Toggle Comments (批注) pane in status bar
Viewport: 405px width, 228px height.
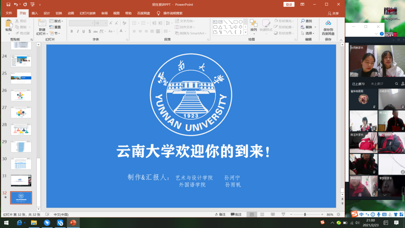(236, 215)
